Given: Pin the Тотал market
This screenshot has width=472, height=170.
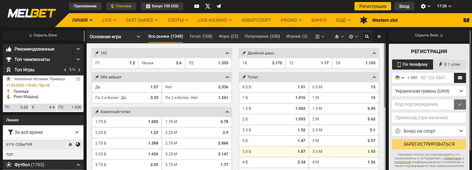Looking at the screenshot, I should click(243, 77).
